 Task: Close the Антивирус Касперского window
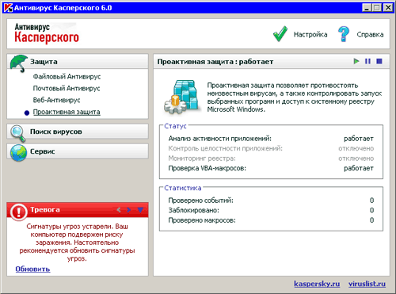tap(388, 8)
